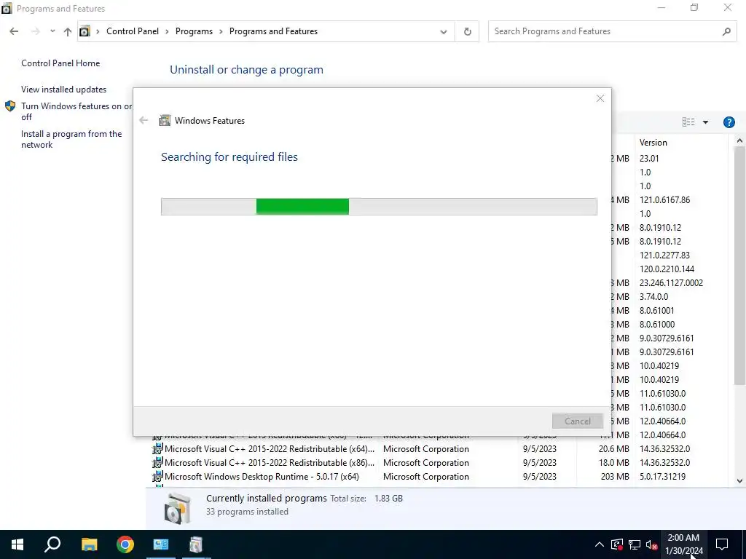Click the Windows Features title icon
The height and width of the screenshot is (559, 746).
(x=165, y=120)
